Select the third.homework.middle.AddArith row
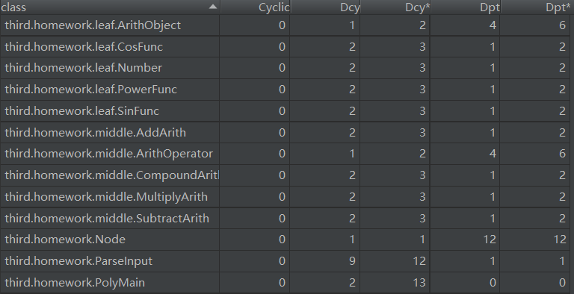Viewport: 574px width, 294px height. click(286, 132)
